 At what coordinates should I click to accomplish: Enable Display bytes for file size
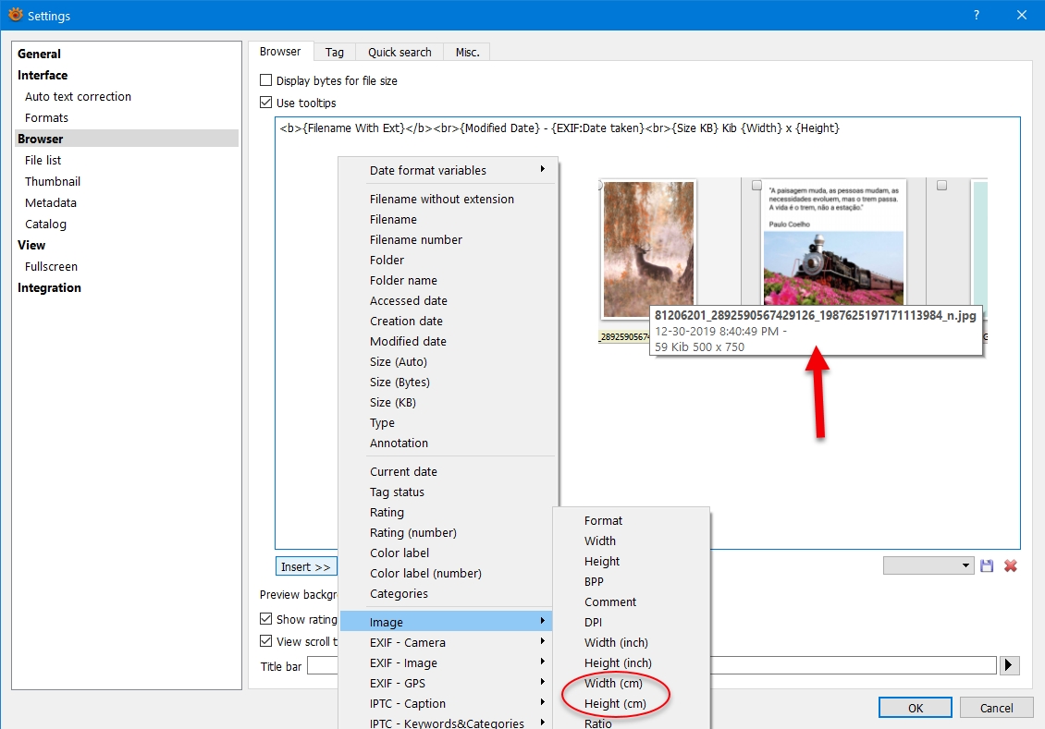[x=266, y=81]
